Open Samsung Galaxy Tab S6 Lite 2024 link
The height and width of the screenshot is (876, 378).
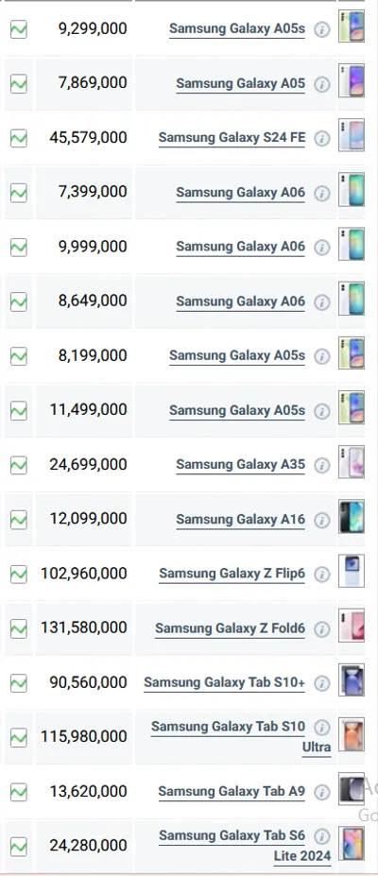(x=245, y=846)
